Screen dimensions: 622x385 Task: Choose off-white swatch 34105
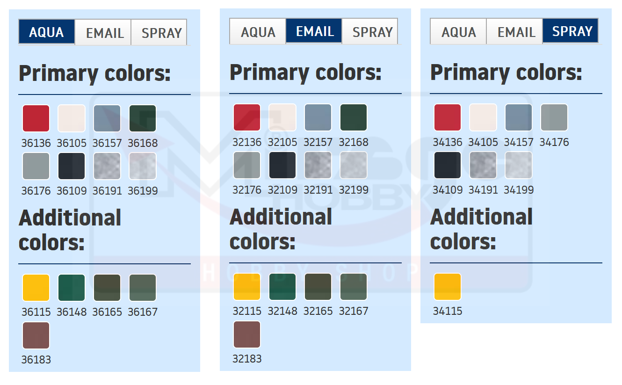[483, 117]
